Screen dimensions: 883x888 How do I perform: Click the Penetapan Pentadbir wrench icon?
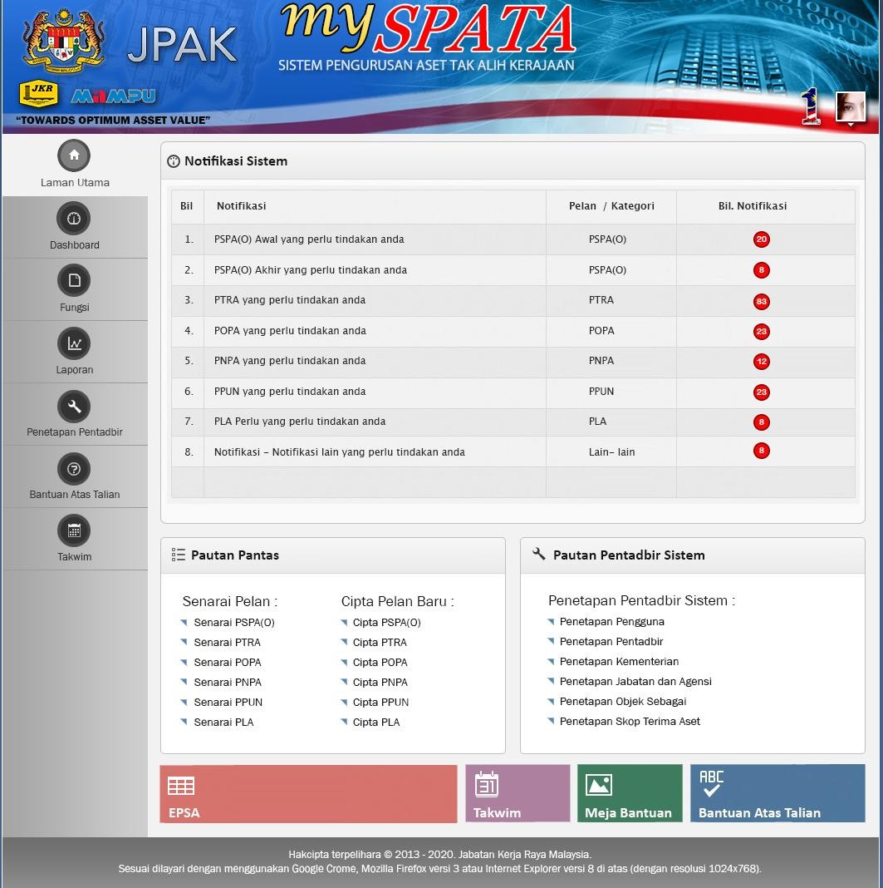[x=73, y=406]
